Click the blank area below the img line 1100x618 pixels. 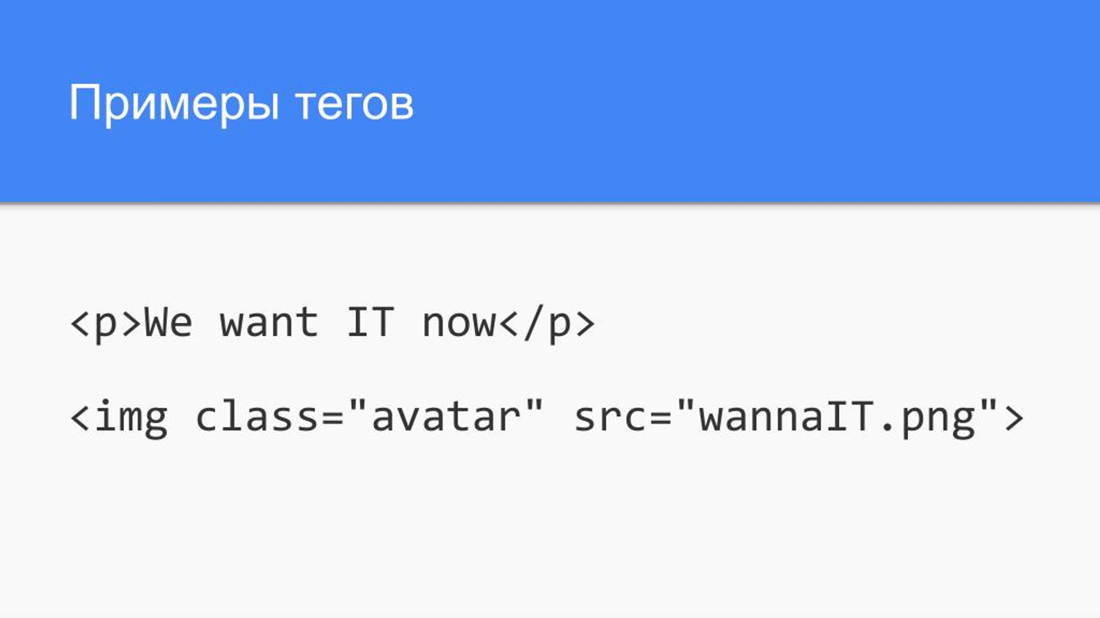550,528
